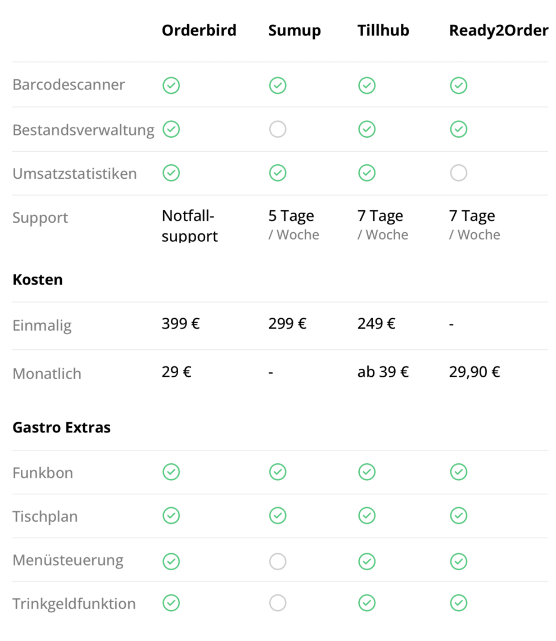
Task: Click Tillhub's Funkbon checkmark icon
Action: [367, 472]
